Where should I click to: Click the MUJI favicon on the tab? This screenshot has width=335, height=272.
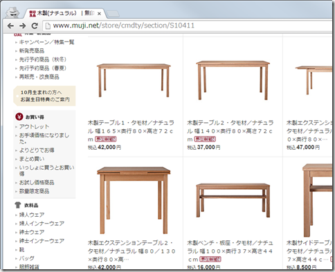coord(33,14)
